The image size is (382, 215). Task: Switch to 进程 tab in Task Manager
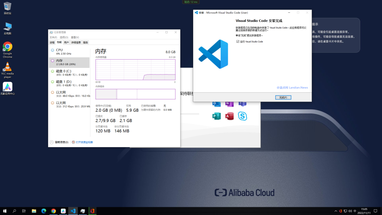tap(52, 42)
